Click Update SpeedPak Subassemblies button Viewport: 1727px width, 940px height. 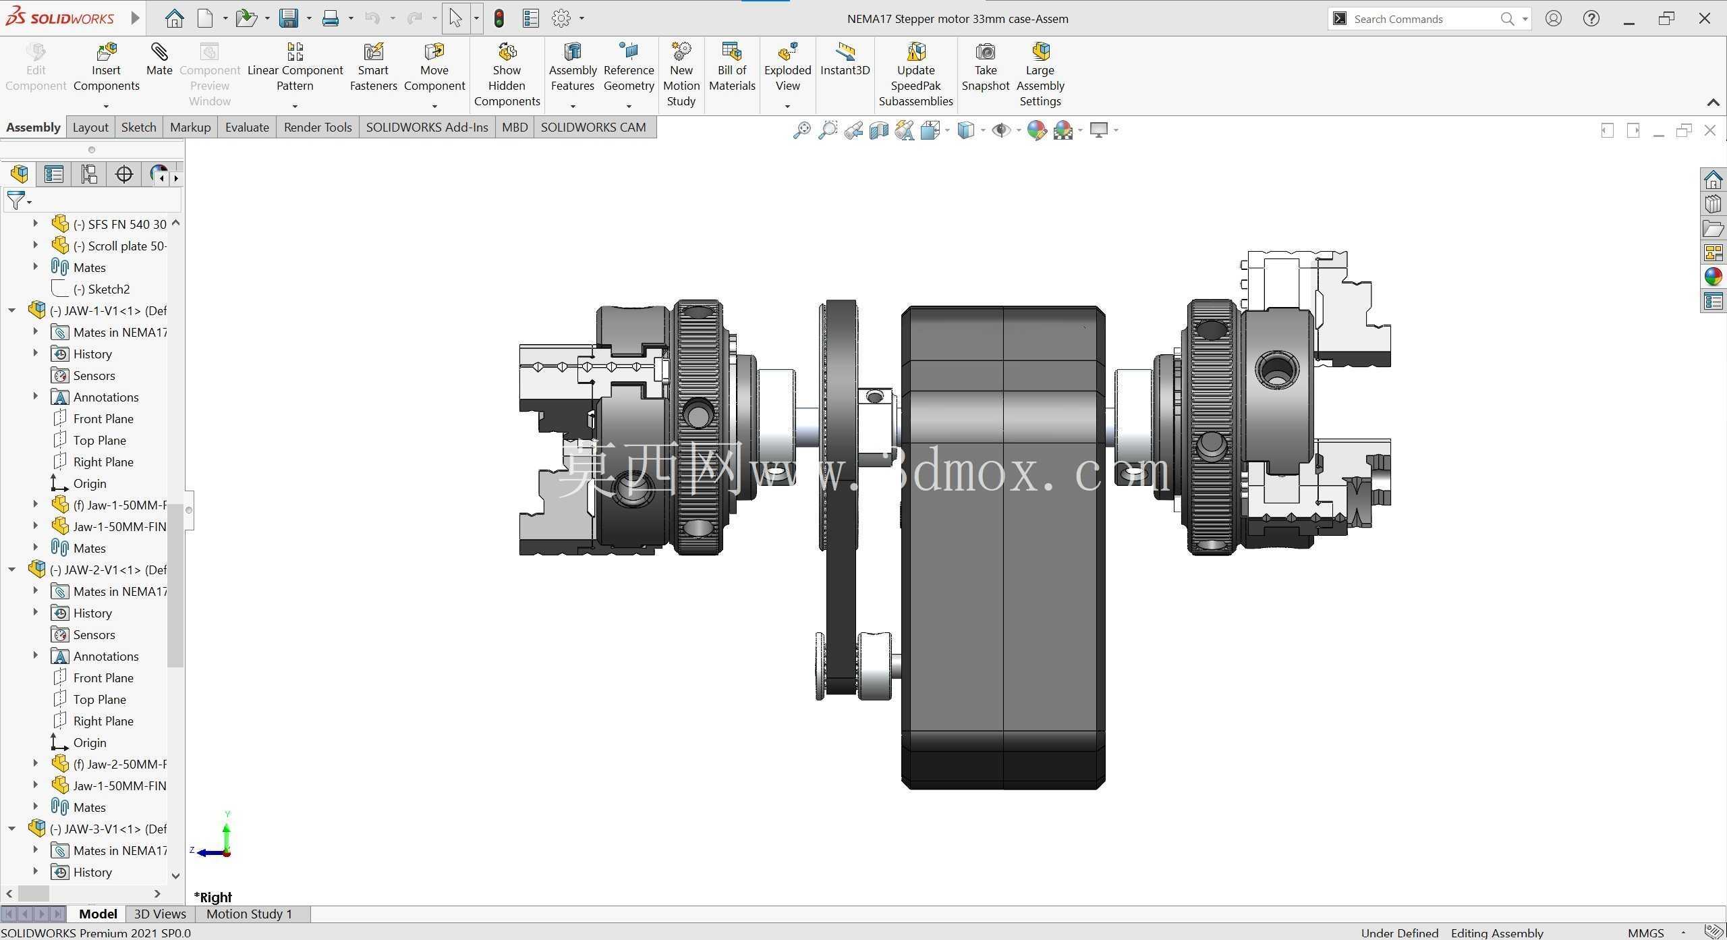[x=915, y=75]
